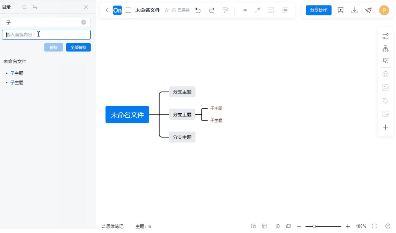Switch to the replace tab in sidebar

(x=35, y=7)
